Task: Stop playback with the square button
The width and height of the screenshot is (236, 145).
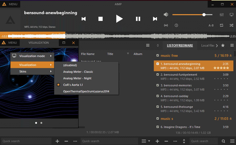Action: pyautogui.click(x=100, y=19)
